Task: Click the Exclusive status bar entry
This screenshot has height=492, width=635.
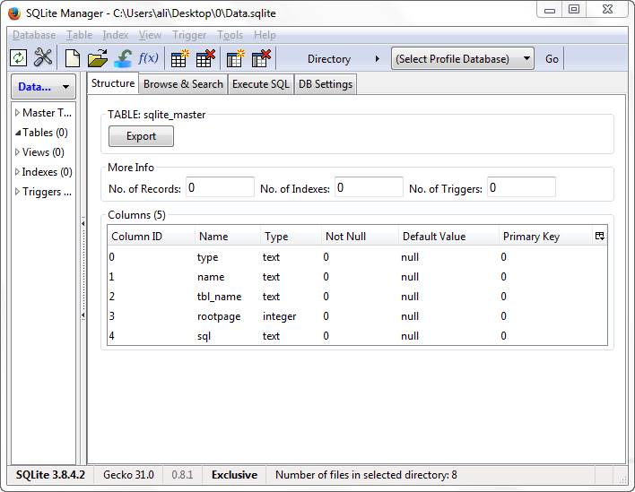Action: tap(234, 475)
